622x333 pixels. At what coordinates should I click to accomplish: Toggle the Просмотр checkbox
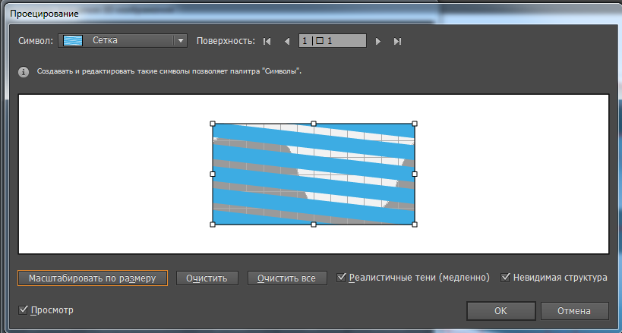(23, 309)
